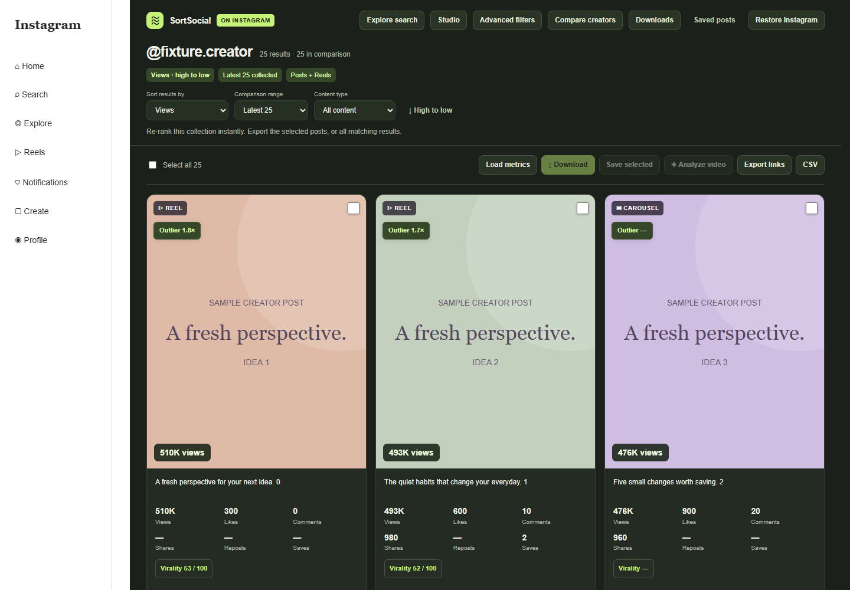Tick the checkbox on the Idea 1 reel card

pyautogui.click(x=354, y=208)
